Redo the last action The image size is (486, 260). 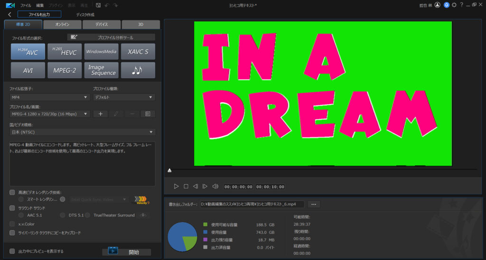(x=115, y=5)
